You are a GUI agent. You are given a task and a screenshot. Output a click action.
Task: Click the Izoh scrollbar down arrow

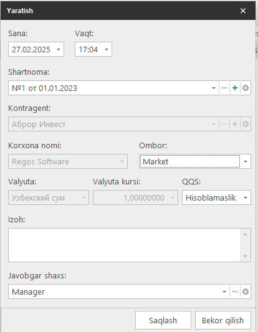(246, 256)
